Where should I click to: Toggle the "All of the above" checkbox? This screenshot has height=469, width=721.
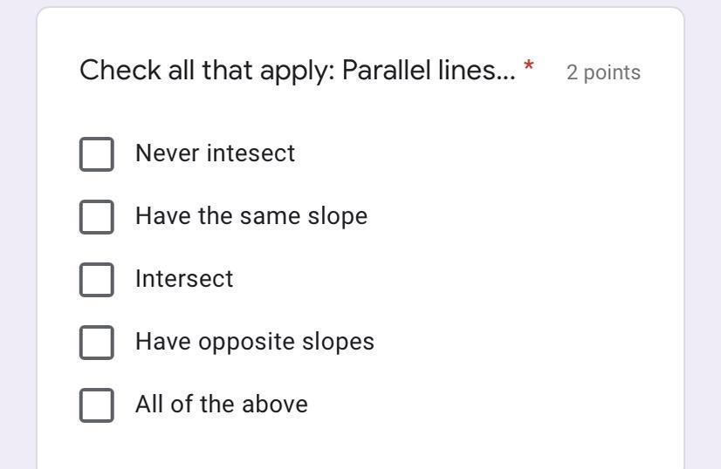tap(97, 404)
